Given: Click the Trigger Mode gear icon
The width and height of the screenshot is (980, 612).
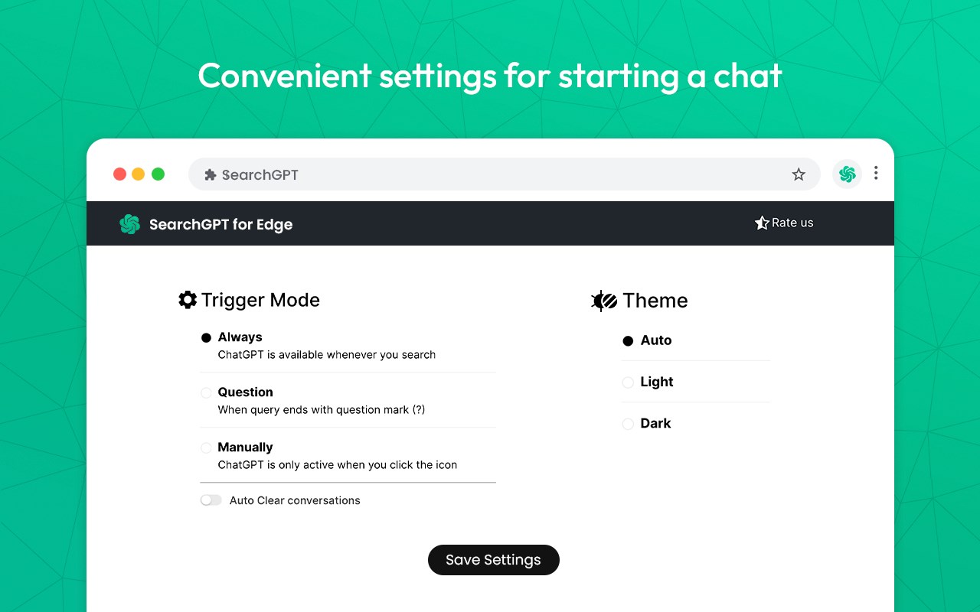Looking at the screenshot, I should (x=188, y=300).
